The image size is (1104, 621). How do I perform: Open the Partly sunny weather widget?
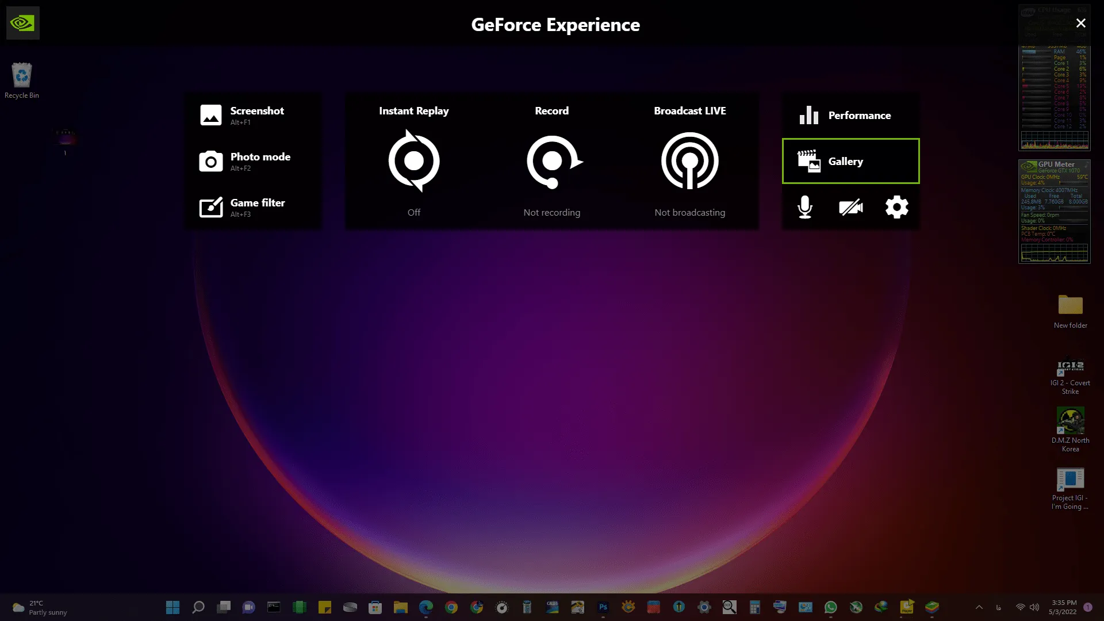coord(39,607)
